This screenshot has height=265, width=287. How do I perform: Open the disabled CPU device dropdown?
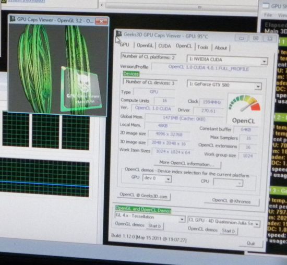228,183
